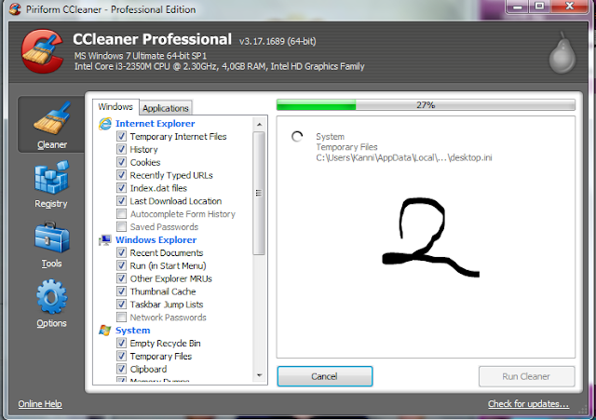596x420 pixels.
Task: Click the Tools label in sidebar
Action: point(52,264)
